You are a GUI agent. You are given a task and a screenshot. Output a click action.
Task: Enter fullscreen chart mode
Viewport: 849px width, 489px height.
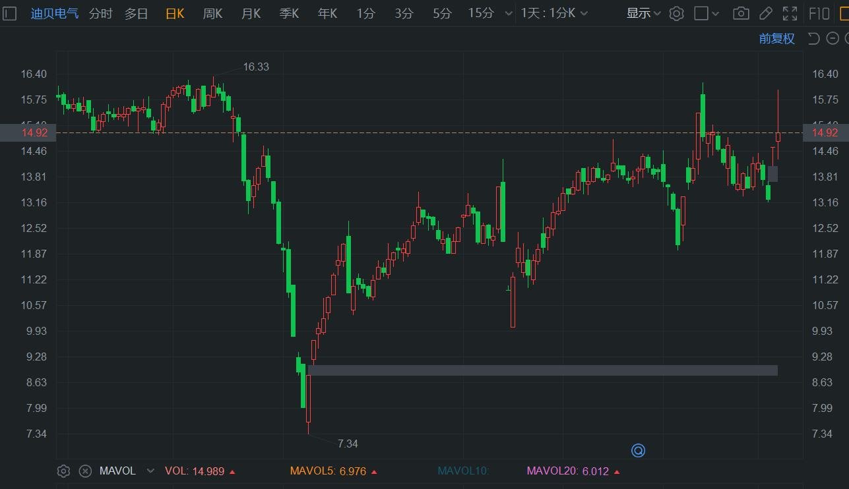790,13
